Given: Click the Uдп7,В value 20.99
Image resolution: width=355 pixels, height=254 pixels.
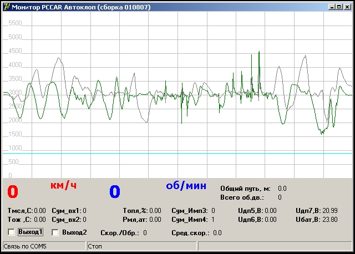Looking at the screenshot, I should 330,210.
